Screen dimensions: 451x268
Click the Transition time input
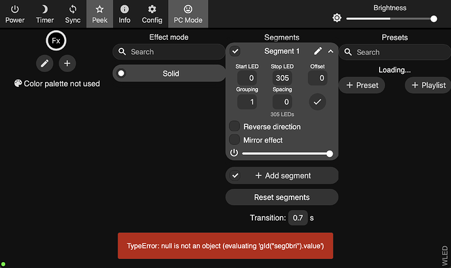tap(297, 218)
